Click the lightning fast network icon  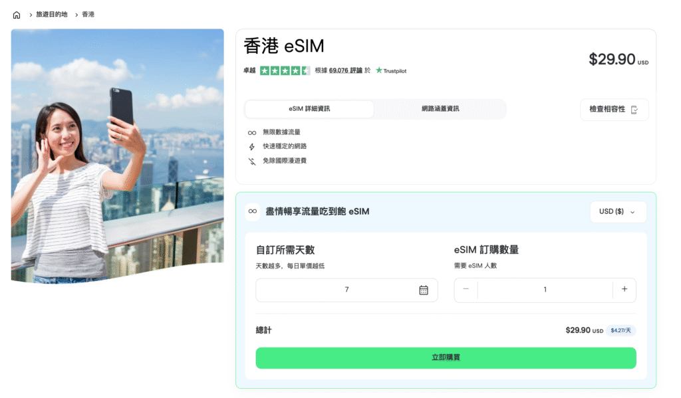pyautogui.click(x=252, y=146)
